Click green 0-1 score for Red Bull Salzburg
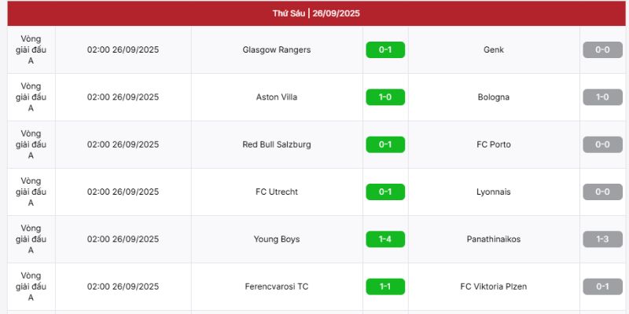Screen dimensions: 629x314 (x=385, y=144)
